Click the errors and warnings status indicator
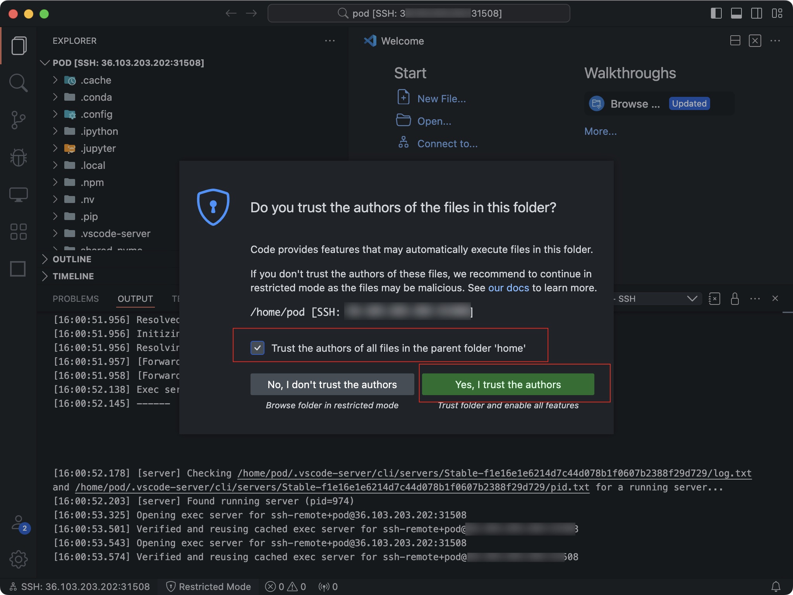 click(x=285, y=586)
